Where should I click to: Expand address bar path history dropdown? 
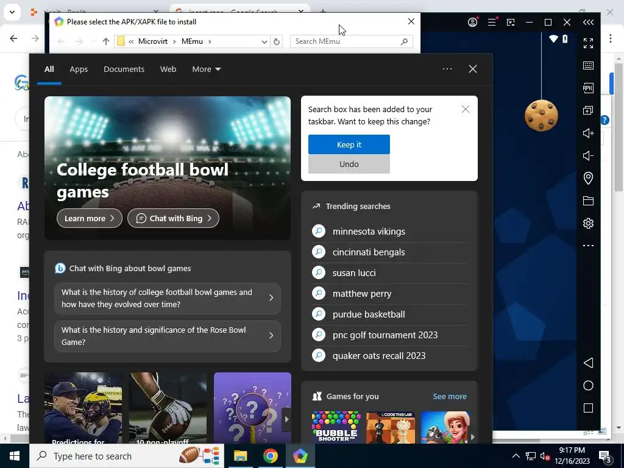pyautogui.click(x=264, y=41)
